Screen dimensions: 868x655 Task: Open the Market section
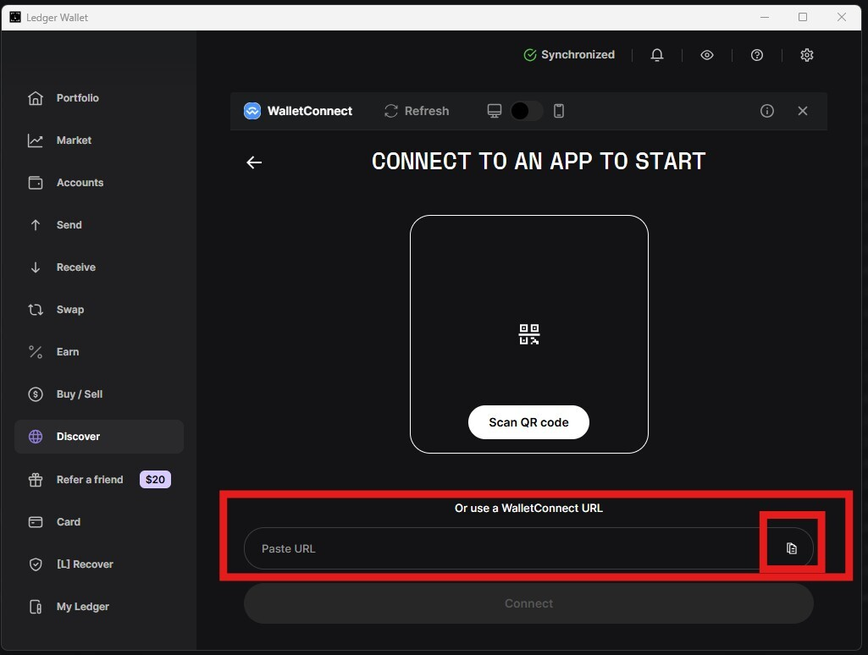click(74, 140)
